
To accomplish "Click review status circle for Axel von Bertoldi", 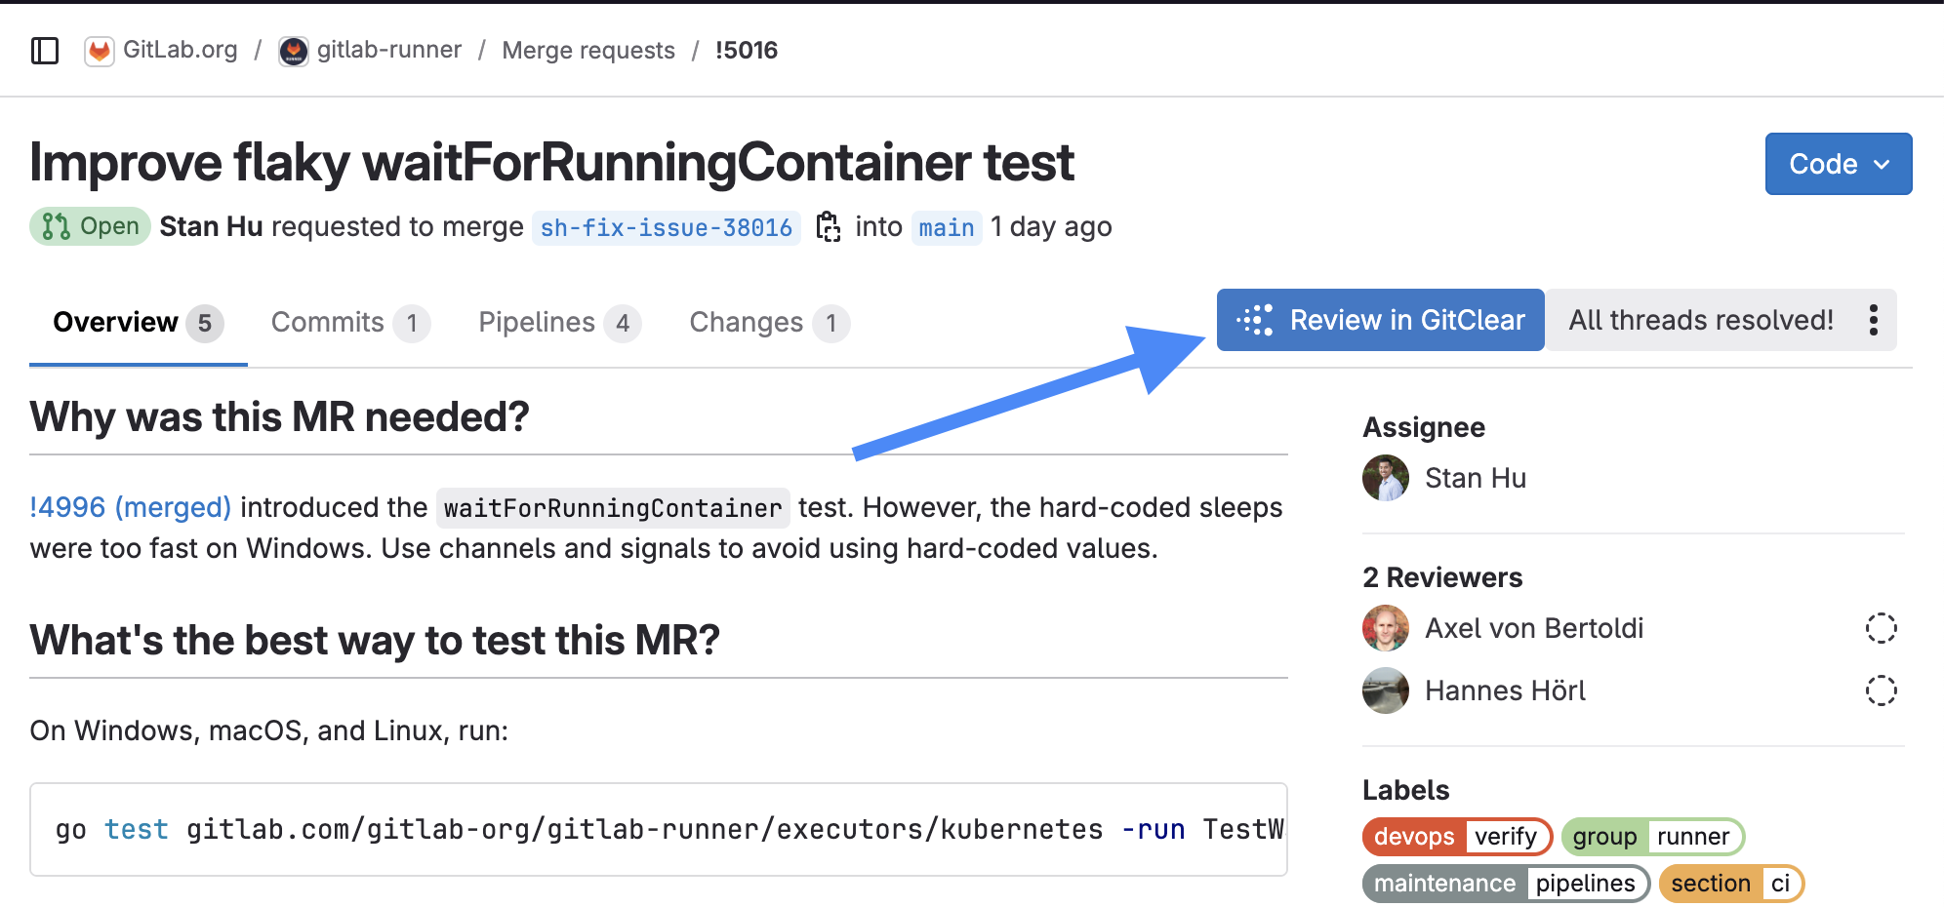I will (1881, 628).
